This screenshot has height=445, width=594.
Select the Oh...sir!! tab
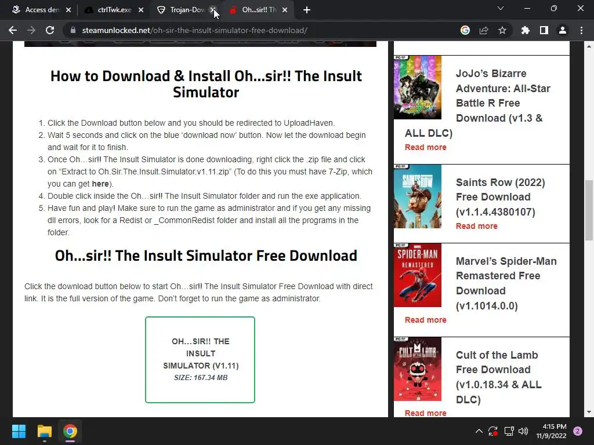coord(259,10)
